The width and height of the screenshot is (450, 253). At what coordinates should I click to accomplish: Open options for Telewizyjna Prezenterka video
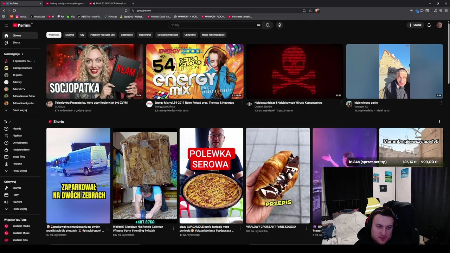(142, 103)
